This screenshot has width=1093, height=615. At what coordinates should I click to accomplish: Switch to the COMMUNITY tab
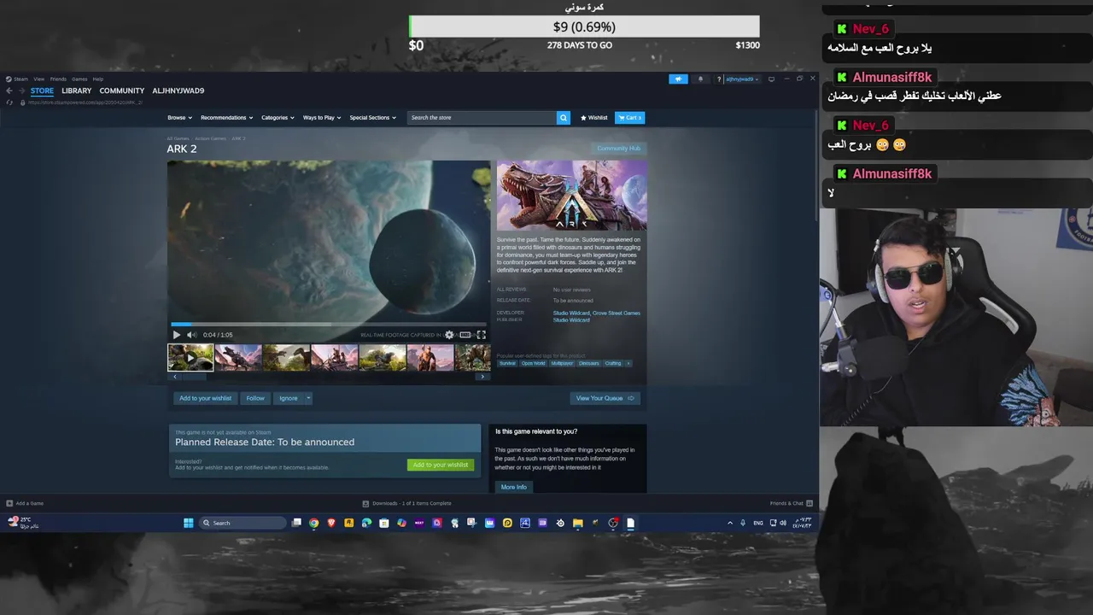(x=122, y=91)
